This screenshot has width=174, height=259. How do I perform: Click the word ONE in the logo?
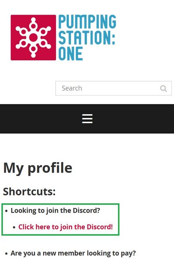pos(71,54)
